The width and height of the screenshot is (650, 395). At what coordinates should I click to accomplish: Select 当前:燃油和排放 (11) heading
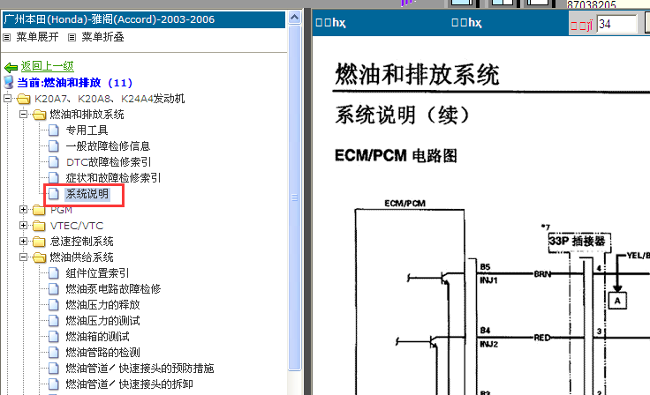(x=74, y=83)
